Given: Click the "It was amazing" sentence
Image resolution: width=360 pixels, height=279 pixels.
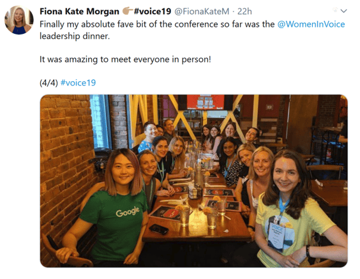Looking at the screenshot, I should (125, 59).
